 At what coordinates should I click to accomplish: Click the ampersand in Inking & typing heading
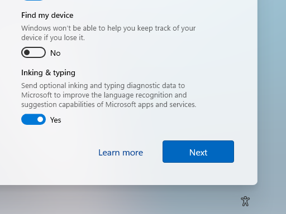48,72
